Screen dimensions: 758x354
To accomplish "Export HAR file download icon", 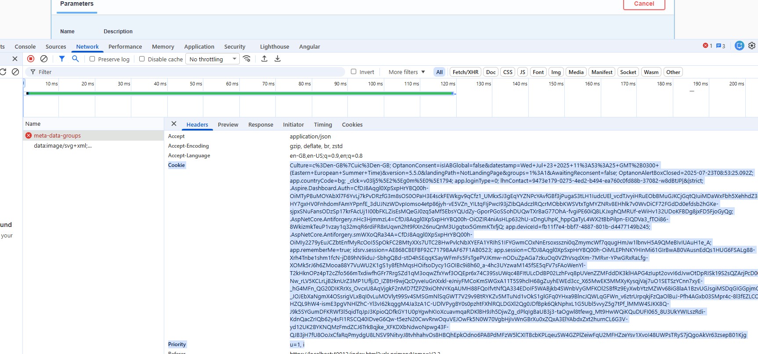I will click(278, 59).
